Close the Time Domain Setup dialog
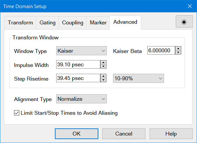Viewport: 197px width, 143px height. [x=189, y=6]
